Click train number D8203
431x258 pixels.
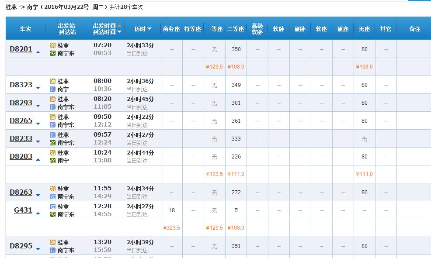(x=21, y=156)
